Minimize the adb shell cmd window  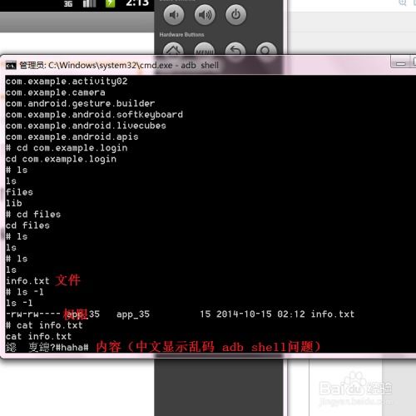pos(400,63)
